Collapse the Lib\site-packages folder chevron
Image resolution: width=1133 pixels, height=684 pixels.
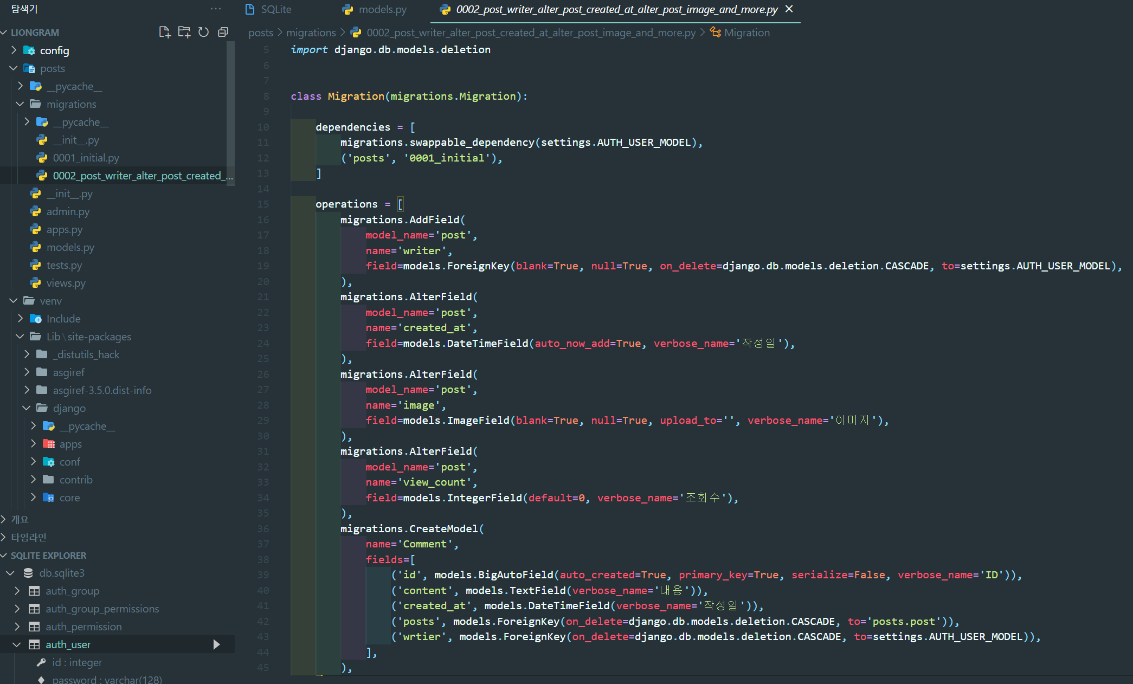[21, 337]
